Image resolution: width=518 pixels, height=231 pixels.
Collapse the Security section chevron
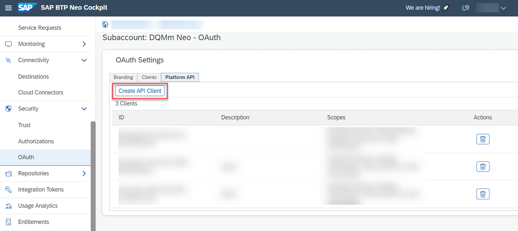coord(84,109)
